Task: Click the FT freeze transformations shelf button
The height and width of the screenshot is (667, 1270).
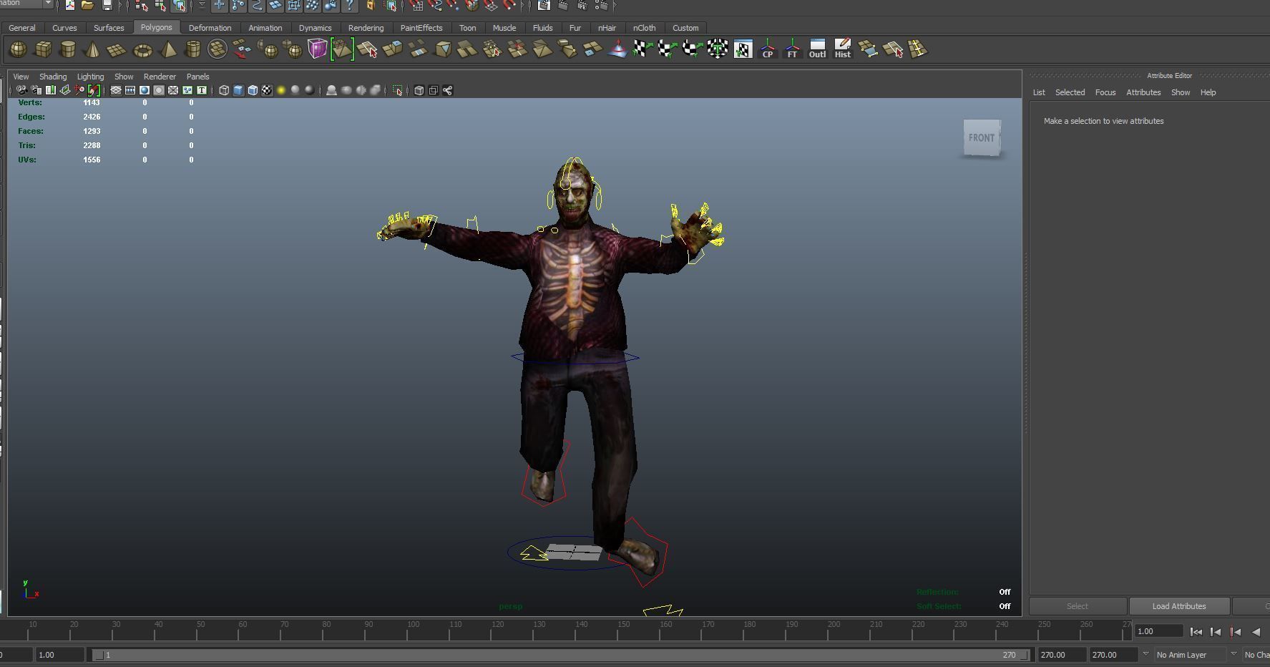Action: click(792, 49)
